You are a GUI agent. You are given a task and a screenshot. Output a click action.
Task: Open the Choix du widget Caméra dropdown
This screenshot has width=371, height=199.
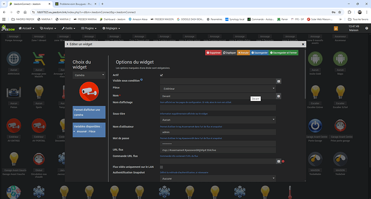(x=89, y=75)
